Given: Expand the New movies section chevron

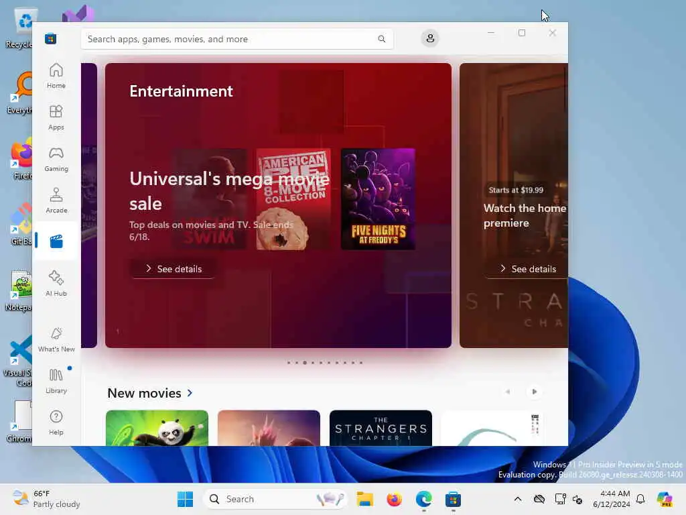Looking at the screenshot, I should [x=190, y=393].
